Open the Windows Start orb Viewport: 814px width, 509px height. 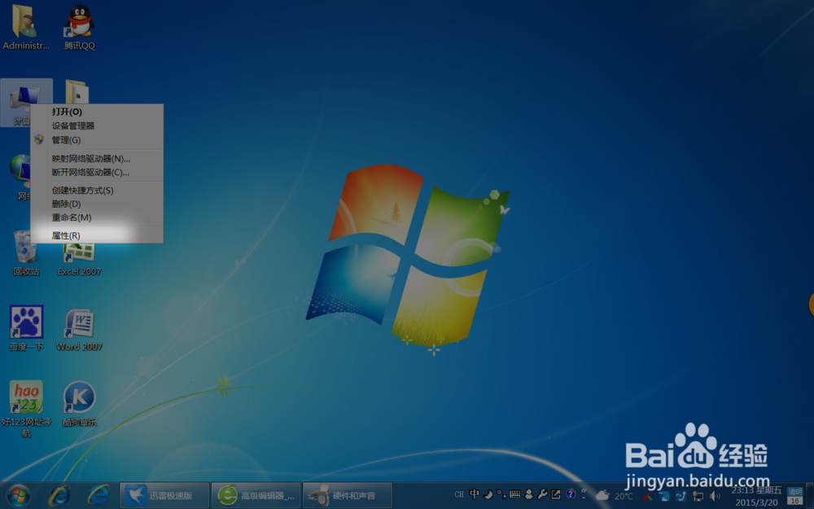click(18, 495)
